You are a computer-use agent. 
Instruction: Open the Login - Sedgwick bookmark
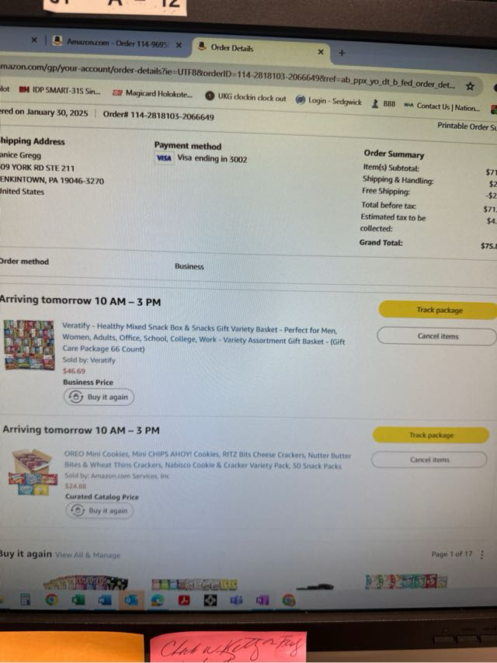tap(328, 101)
